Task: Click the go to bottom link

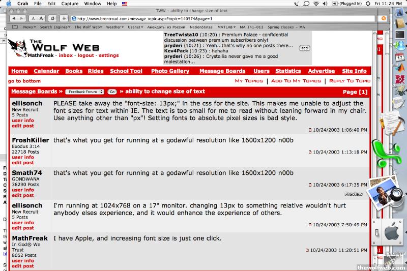Action: (x=24, y=81)
